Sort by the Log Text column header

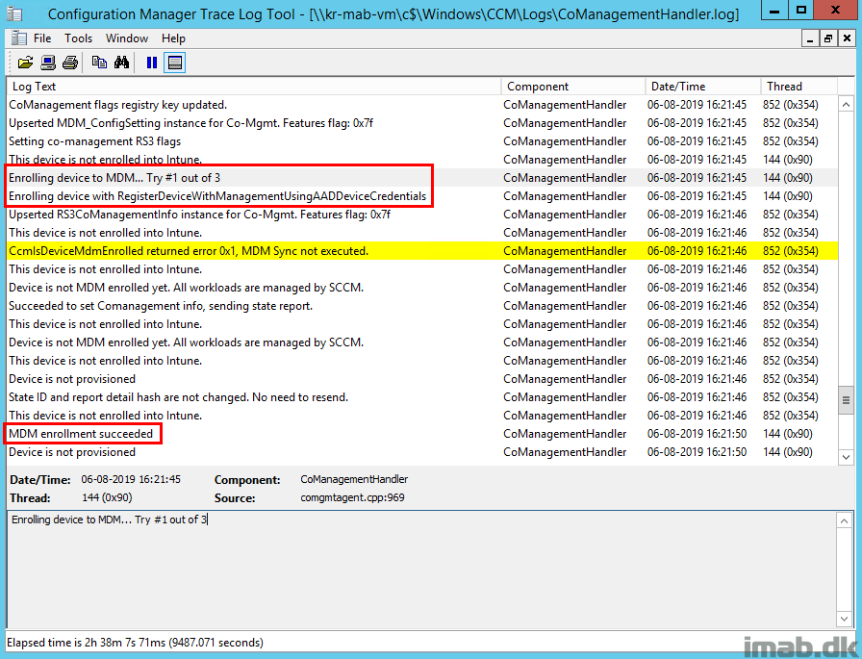click(x=254, y=87)
